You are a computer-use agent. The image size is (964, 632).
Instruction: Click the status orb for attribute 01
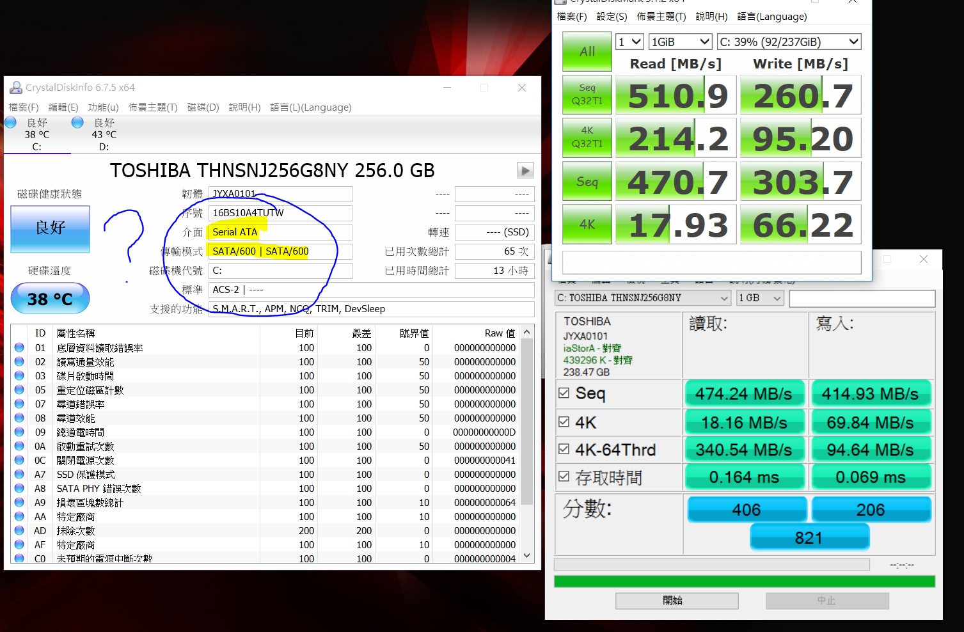pos(20,348)
